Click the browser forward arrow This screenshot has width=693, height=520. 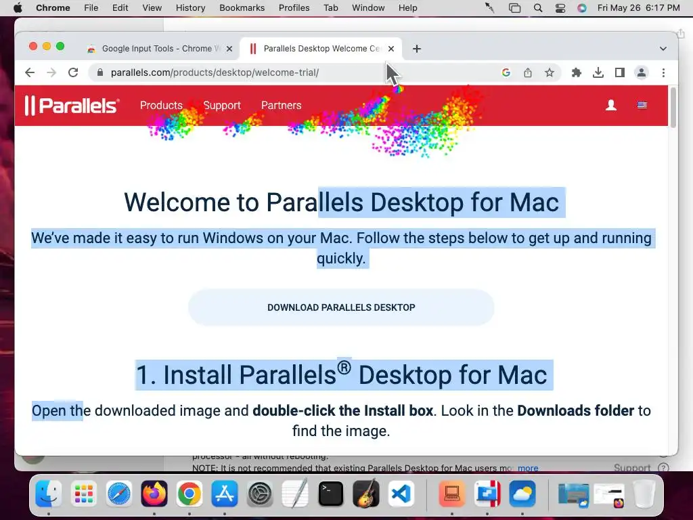pos(51,72)
